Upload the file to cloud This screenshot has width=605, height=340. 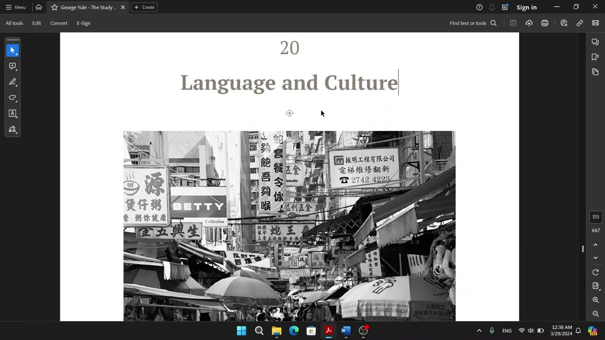point(529,23)
